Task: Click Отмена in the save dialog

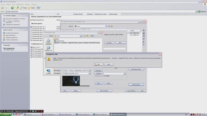Action: [98, 73]
